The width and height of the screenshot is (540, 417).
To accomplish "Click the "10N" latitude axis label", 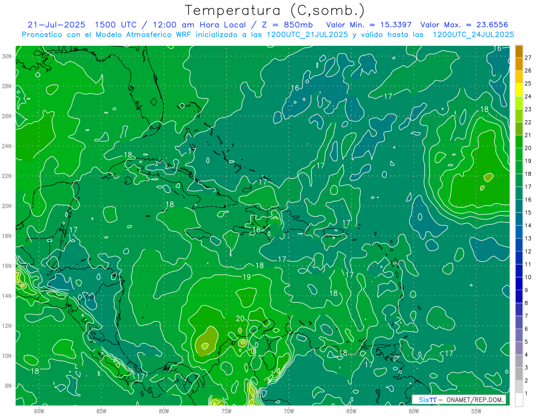I will pos(7,356).
